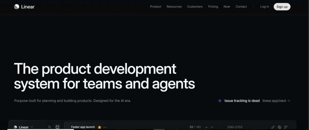Click the copy issue ID icon
Screen dimensions: 309x130
[x=279, y=127]
